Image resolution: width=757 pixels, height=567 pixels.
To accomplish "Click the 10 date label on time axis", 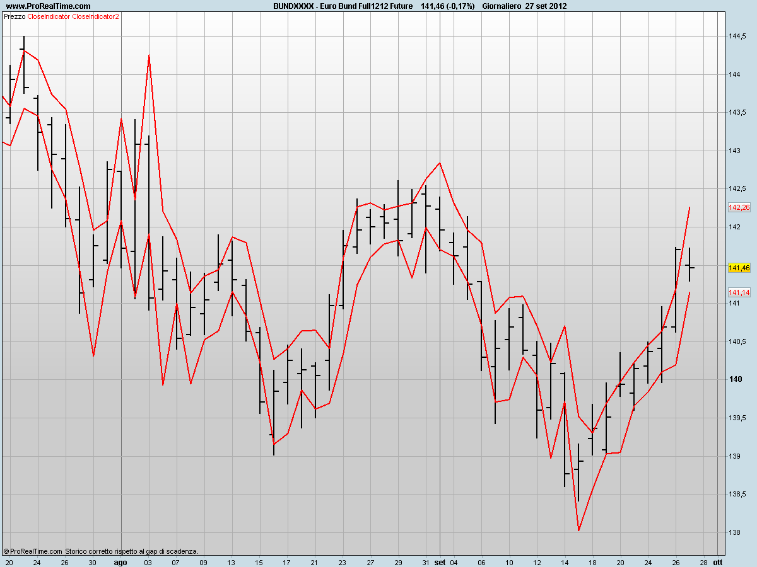I will point(509,561).
